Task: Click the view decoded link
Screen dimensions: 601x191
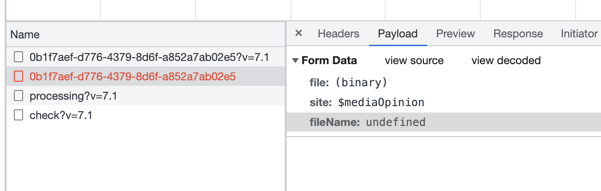Action: (x=506, y=61)
